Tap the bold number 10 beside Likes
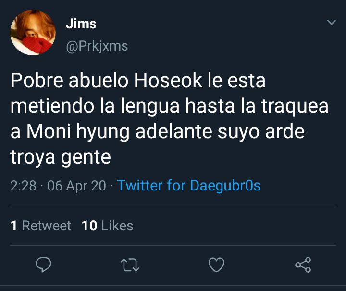The image size is (346, 291). click(89, 226)
